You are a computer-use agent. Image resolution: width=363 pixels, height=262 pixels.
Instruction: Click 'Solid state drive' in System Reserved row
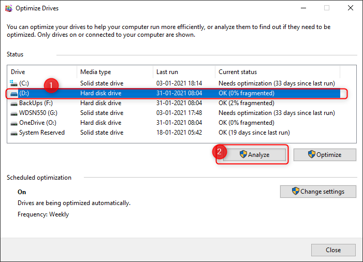coord(102,133)
